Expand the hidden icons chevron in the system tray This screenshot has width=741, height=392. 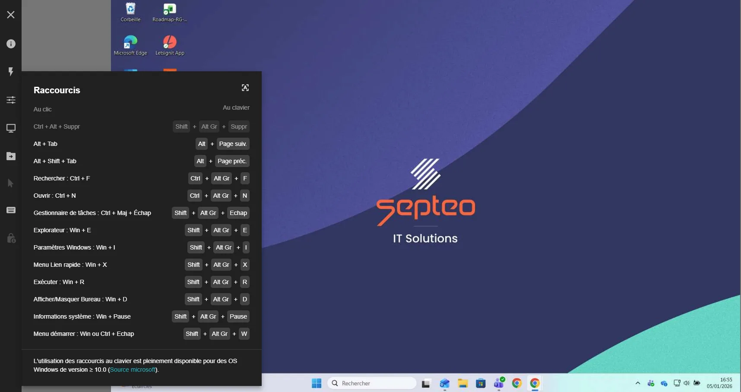(x=638, y=383)
